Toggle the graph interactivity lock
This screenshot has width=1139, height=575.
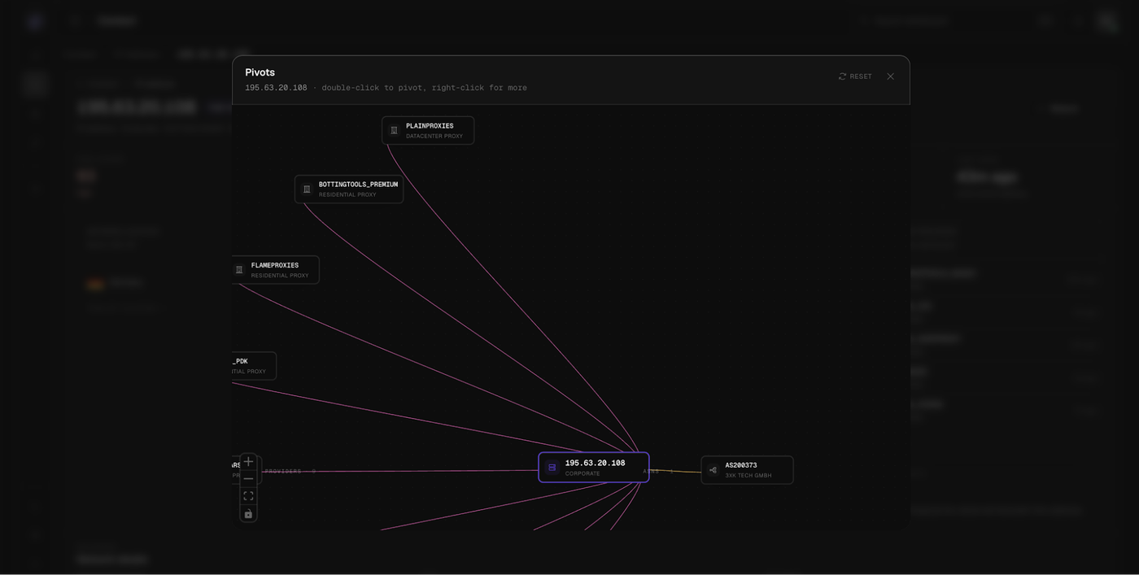point(248,513)
